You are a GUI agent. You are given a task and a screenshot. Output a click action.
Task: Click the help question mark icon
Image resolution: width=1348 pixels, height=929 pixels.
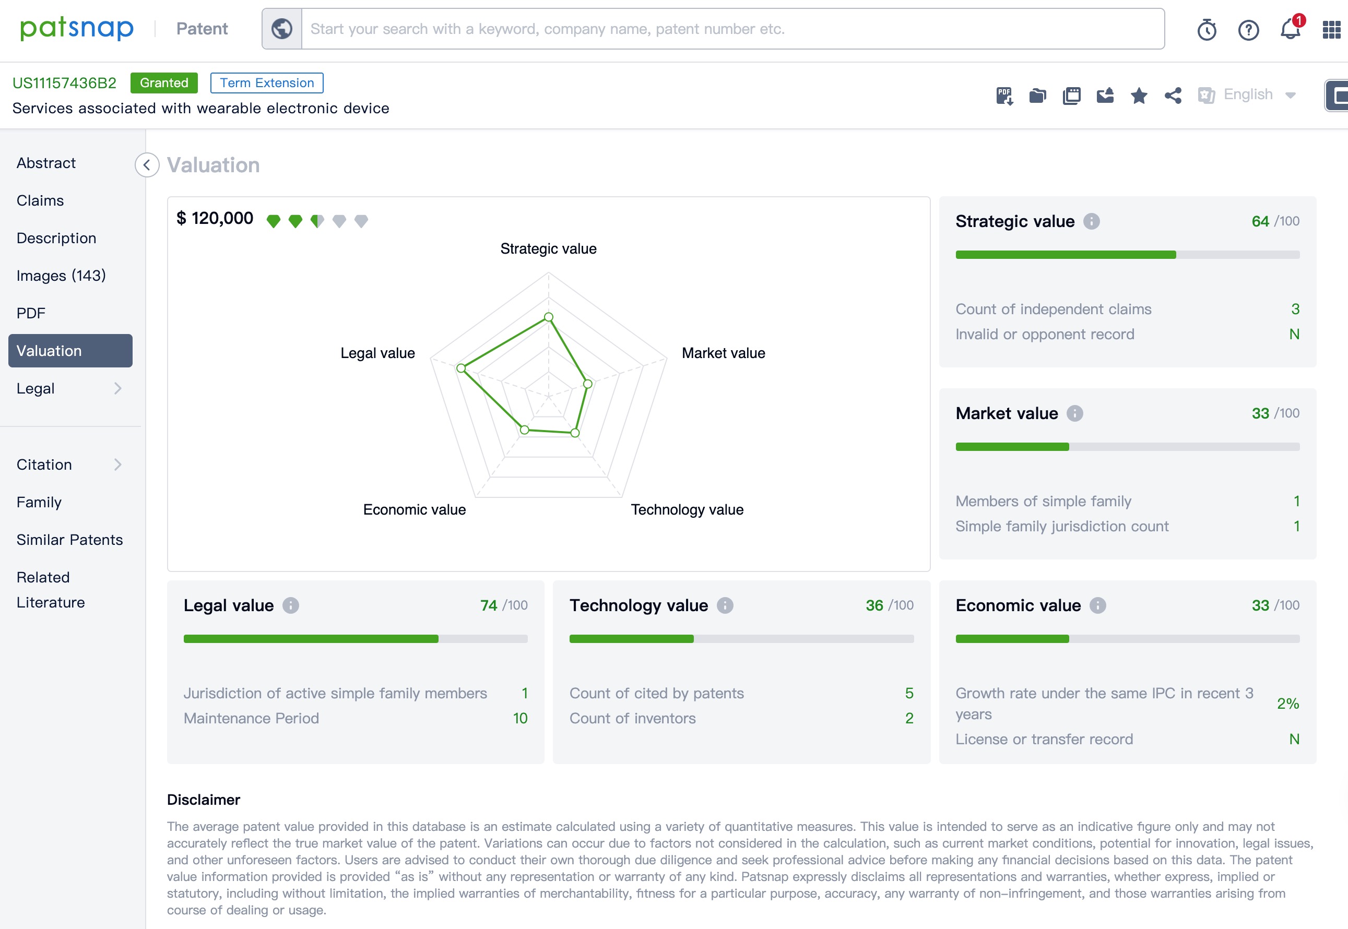pyautogui.click(x=1248, y=30)
